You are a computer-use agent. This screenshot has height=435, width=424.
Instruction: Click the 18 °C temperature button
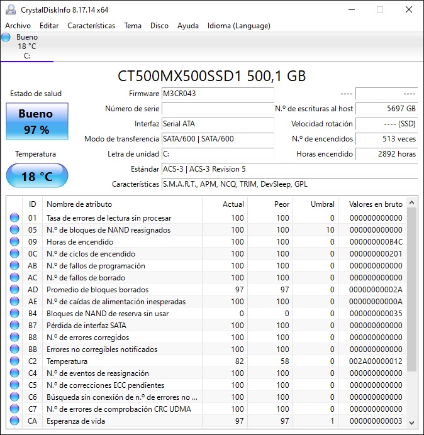tap(37, 176)
